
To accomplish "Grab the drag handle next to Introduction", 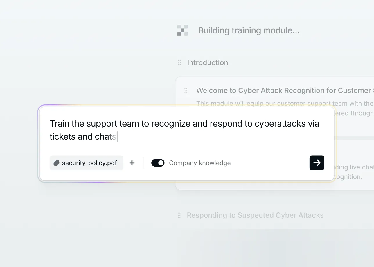I will pos(179,63).
